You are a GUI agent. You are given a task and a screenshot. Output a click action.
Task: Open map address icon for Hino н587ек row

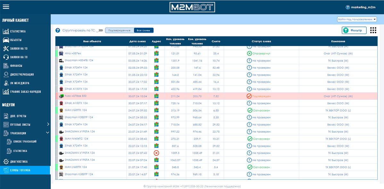156,53
